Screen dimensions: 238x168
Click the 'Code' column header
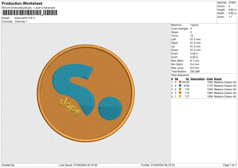point(209,78)
